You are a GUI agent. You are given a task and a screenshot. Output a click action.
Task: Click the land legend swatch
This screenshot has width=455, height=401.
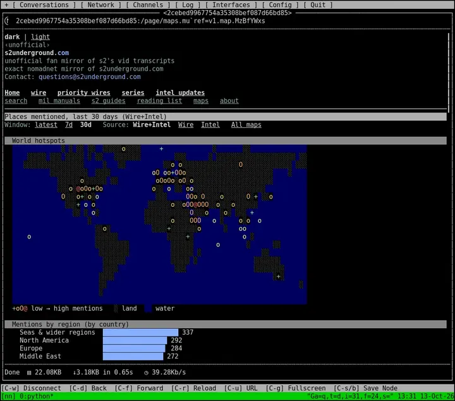tap(116, 309)
